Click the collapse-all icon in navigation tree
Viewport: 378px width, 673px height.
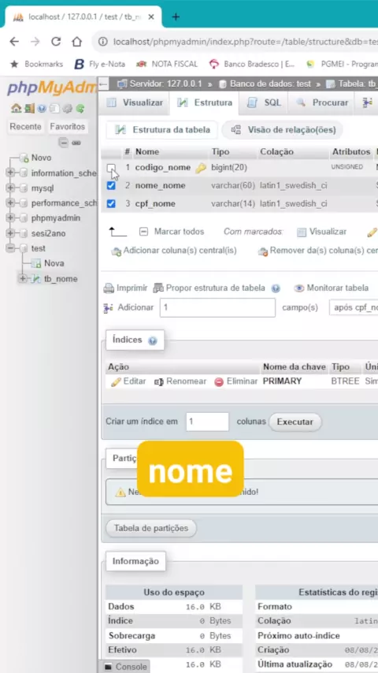point(64,143)
